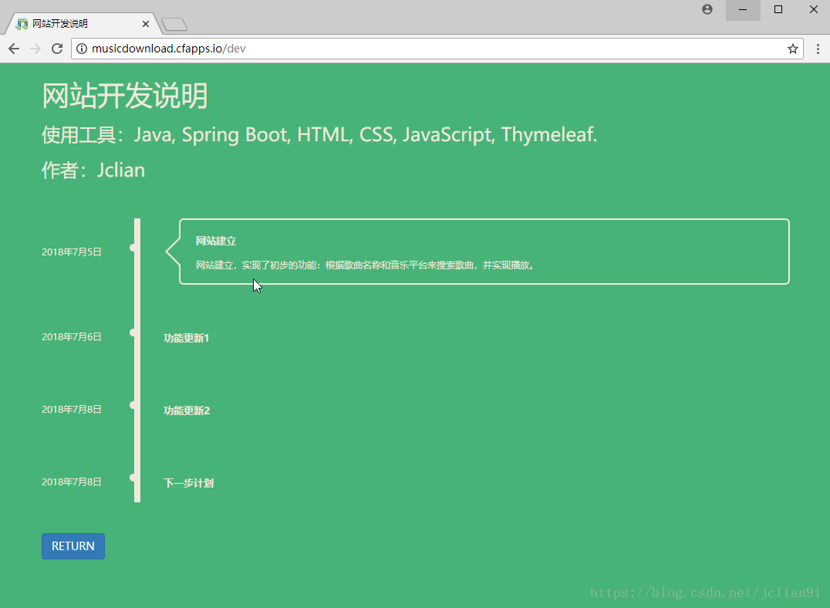Click date label next to 功能更新2
Viewport: 830px width, 608px height.
[72, 410]
